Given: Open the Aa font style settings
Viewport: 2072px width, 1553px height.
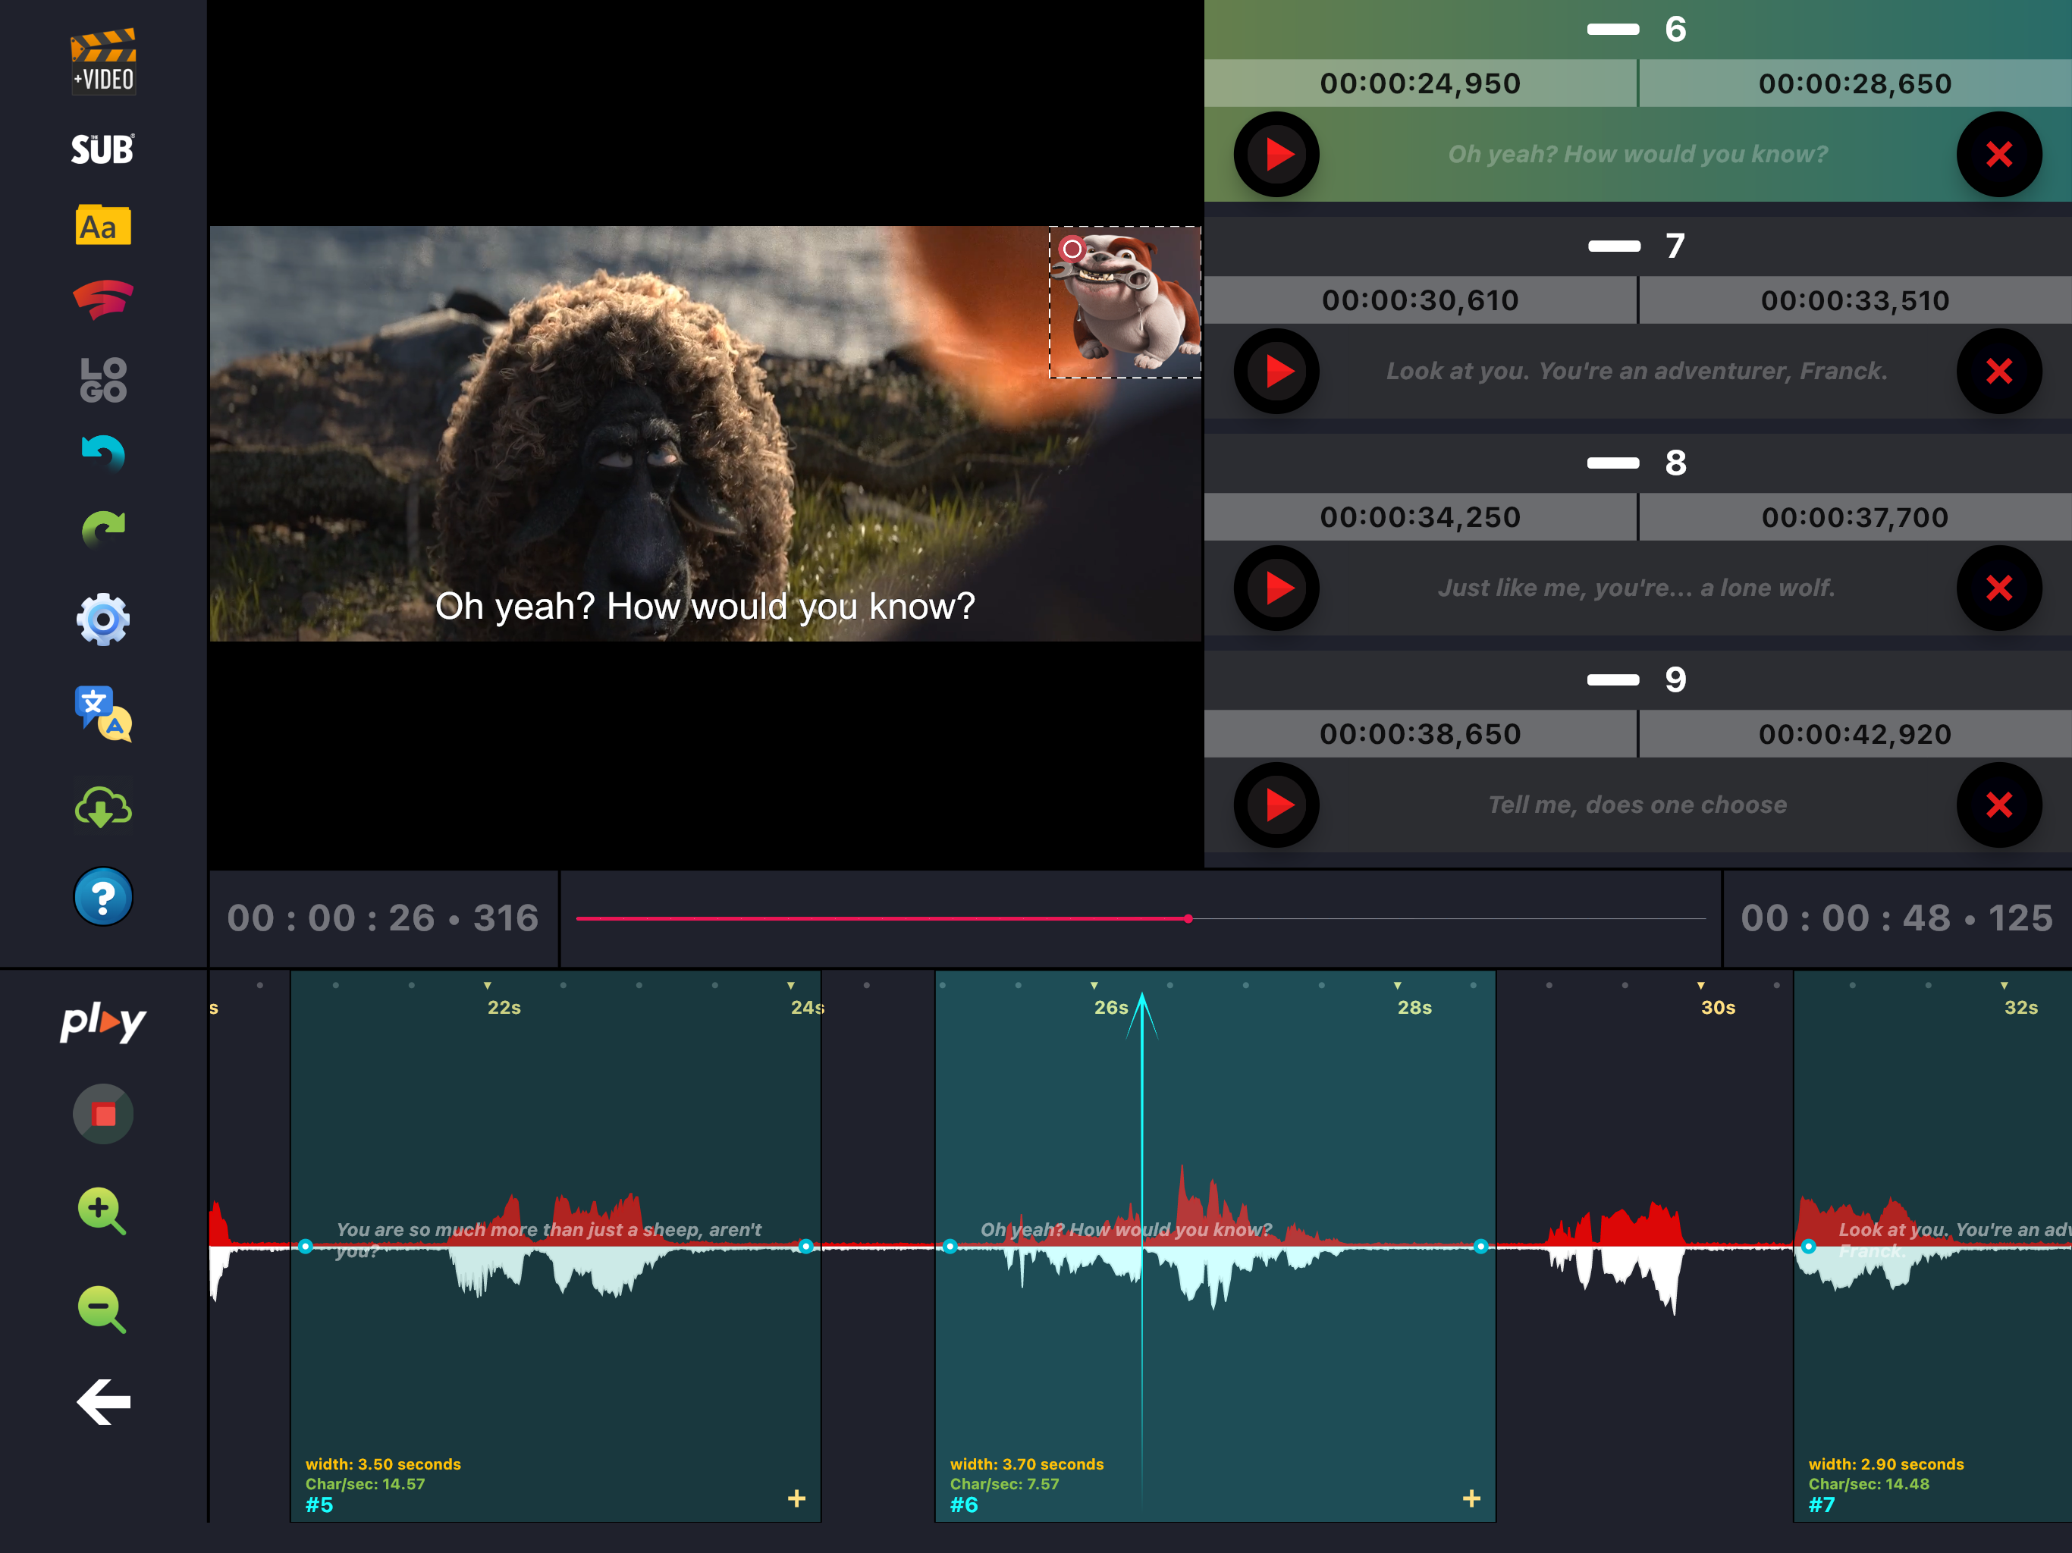Looking at the screenshot, I should [103, 226].
